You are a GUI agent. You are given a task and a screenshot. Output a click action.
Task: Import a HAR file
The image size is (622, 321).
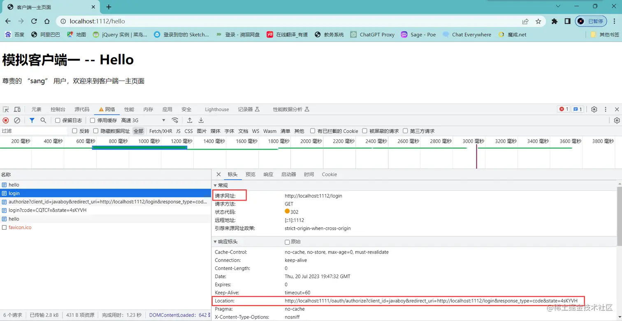click(x=190, y=120)
